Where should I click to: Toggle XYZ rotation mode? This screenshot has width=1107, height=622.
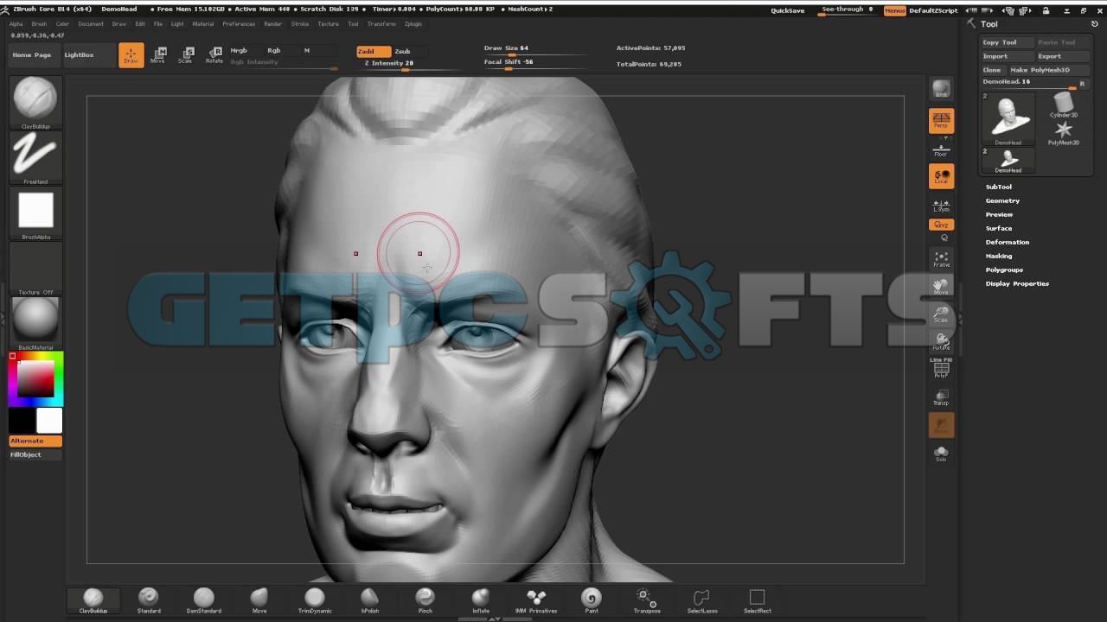tap(941, 225)
